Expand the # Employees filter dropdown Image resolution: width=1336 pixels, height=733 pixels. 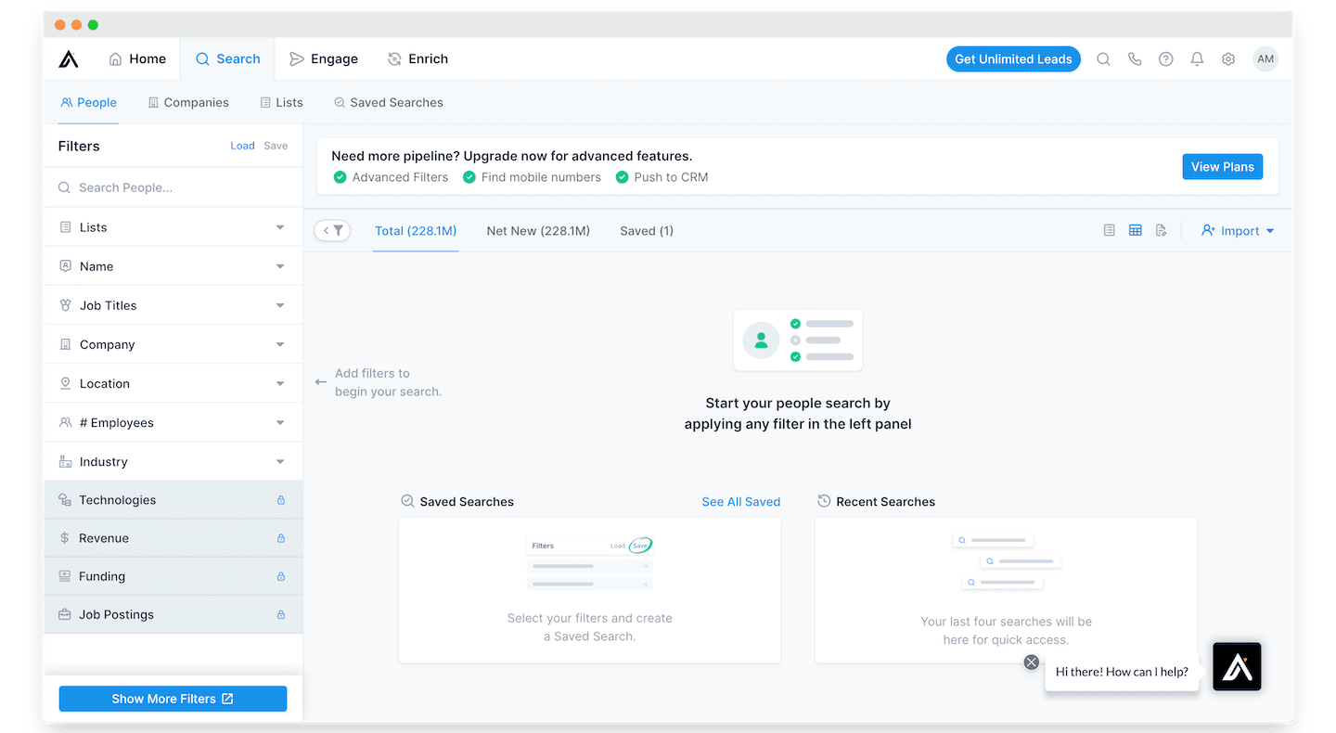point(280,422)
